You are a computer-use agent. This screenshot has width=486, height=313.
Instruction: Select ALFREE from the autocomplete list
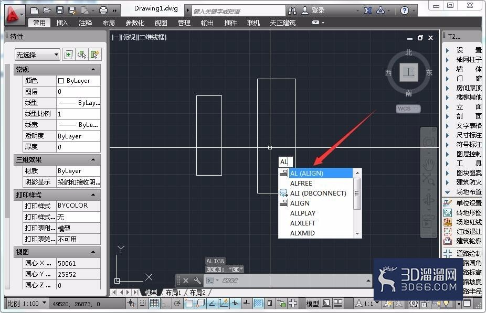(301, 184)
